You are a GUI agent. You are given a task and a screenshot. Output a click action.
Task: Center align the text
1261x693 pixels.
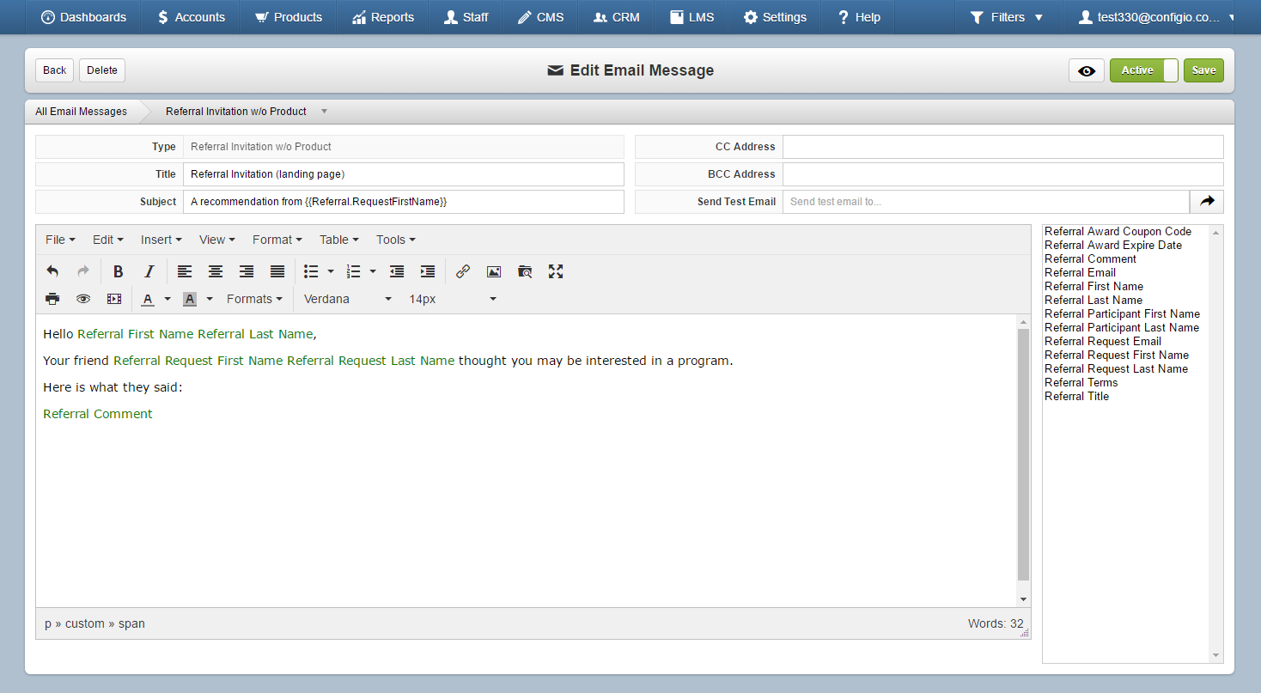[x=216, y=271]
